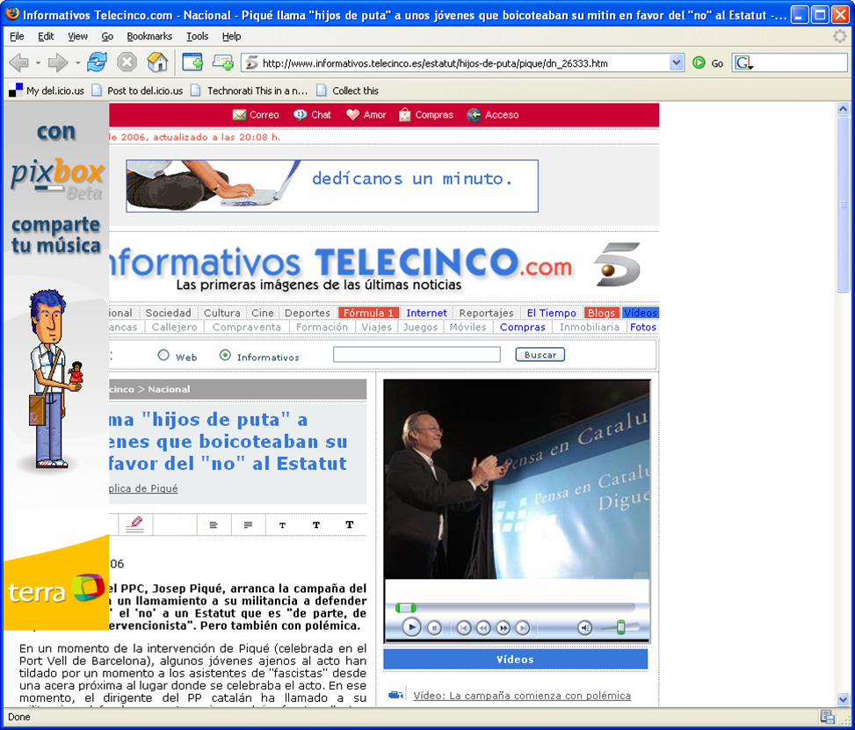Select the Informativos search radio button
The height and width of the screenshot is (730, 855).
tap(225, 356)
